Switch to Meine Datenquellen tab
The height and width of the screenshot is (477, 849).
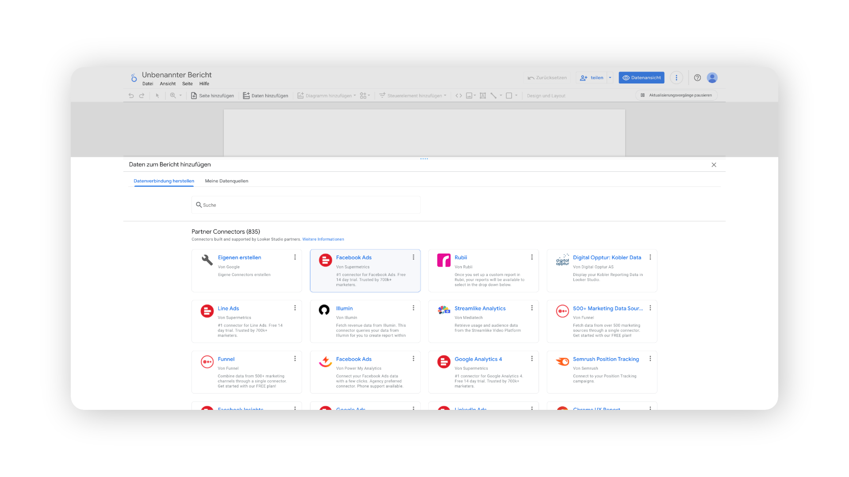pyautogui.click(x=226, y=181)
